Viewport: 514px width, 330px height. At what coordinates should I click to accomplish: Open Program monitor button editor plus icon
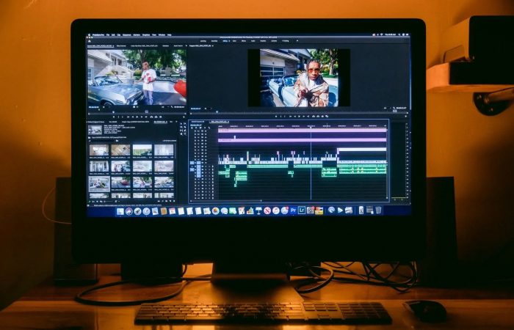tap(406, 116)
